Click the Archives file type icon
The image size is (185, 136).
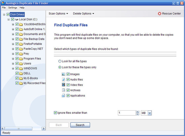coord(63,90)
